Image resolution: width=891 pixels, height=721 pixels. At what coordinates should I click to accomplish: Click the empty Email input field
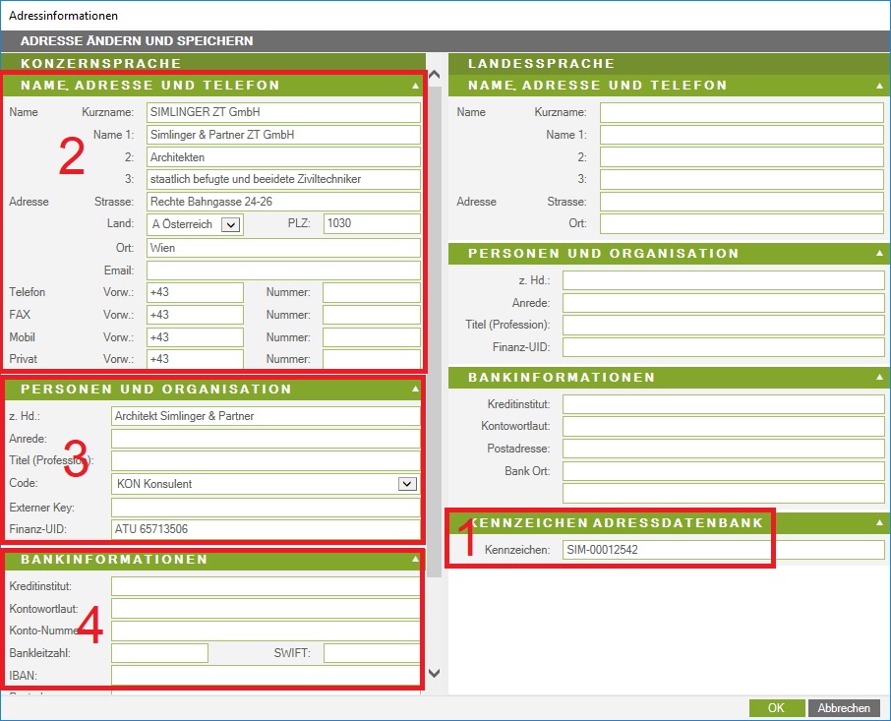tap(283, 270)
